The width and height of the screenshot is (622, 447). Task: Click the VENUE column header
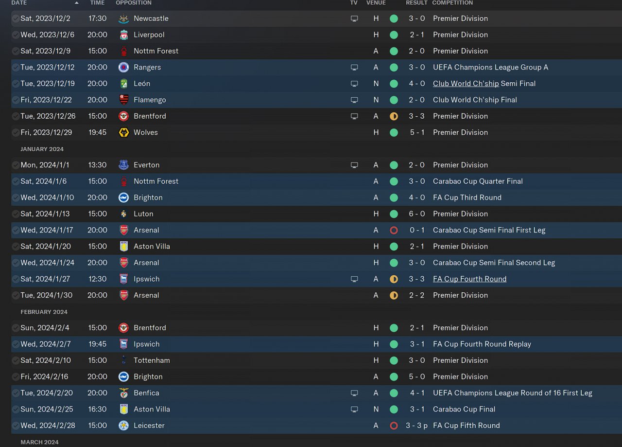[x=376, y=3]
